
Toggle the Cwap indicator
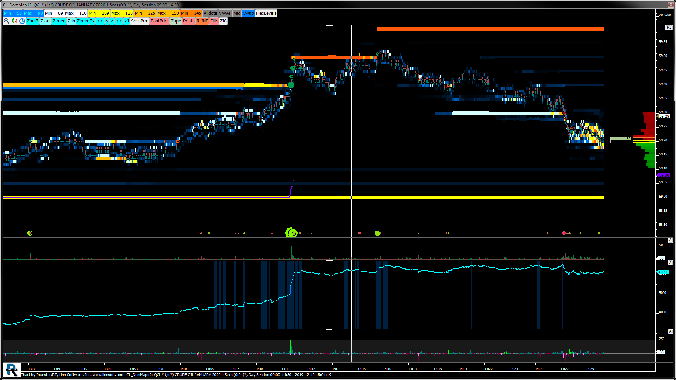coord(248,13)
